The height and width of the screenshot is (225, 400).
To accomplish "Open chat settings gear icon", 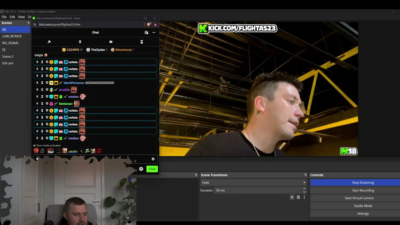I will 141,169.
